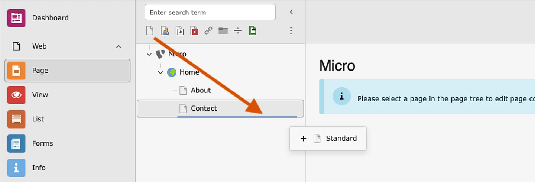Viewport: 535px width, 182px height.
Task: Open page tree three-dot options menu
Action: click(291, 30)
